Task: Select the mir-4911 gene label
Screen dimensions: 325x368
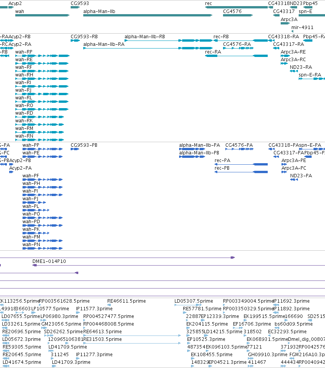Action: 302,27
